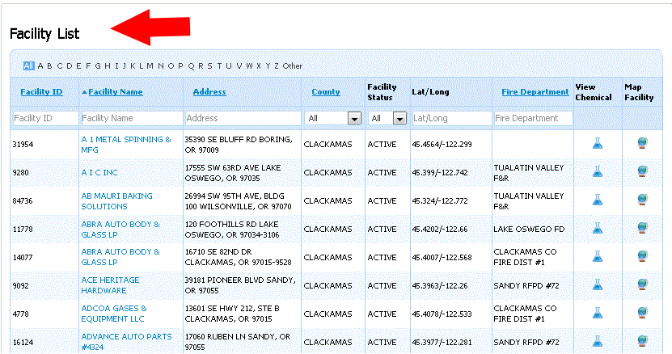Open ADVANCE AUTO PARTS #4324 link
672x354 pixels.
tap(126, 342)
